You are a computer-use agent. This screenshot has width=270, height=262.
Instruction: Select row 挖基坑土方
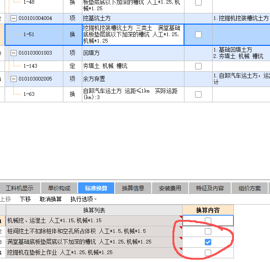click(133, 18)
